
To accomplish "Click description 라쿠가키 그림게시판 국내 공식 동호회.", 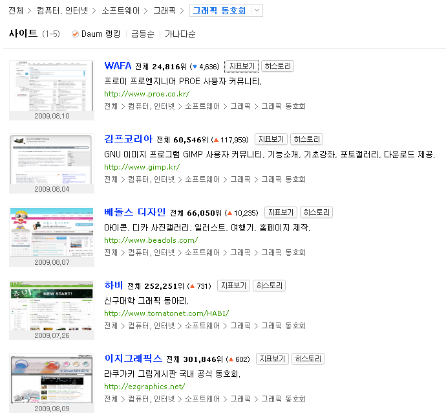I will [173, 374].
